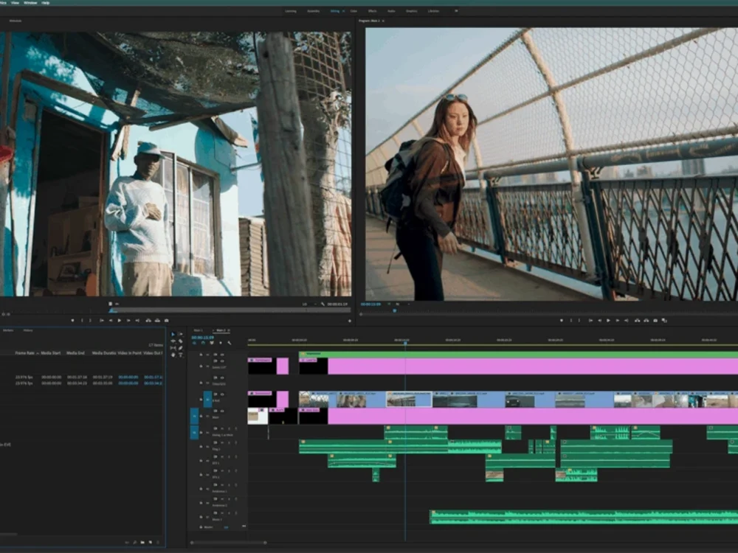Image resolution: width=738 pixels, height=553 pixels.
Task: Select the Ripple Edit tool
Action: click(x=173, y=341)
